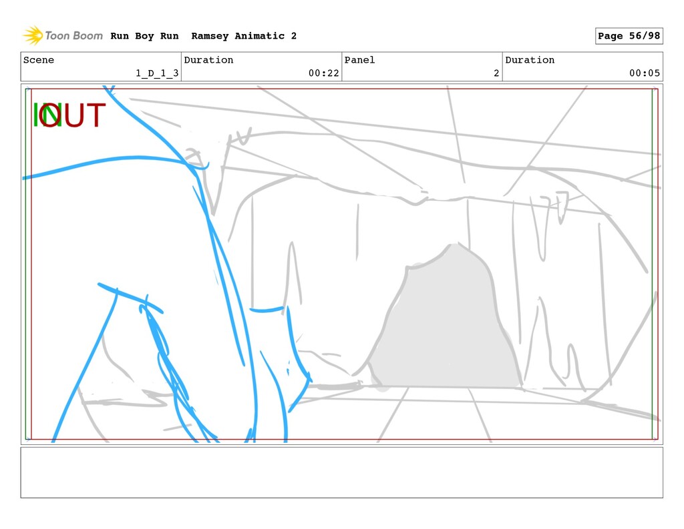Click the scene duration value '00:22'
684x529 pixels.
[x=324, y=73]
